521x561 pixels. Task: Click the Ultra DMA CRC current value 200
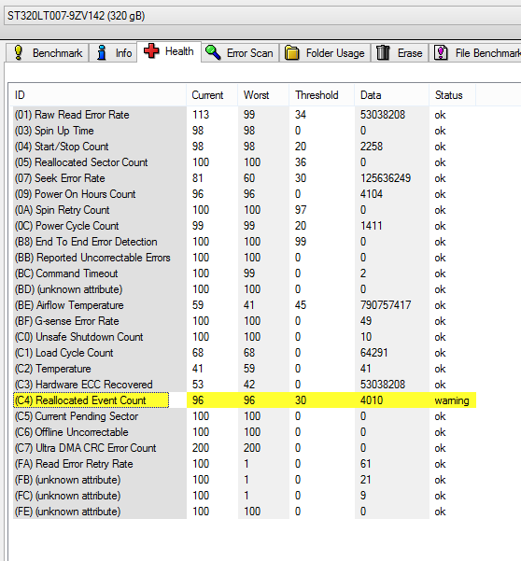click(201, 448)
